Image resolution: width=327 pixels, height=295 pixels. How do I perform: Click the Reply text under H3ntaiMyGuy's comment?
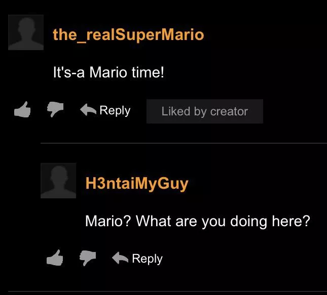point(147,259)
